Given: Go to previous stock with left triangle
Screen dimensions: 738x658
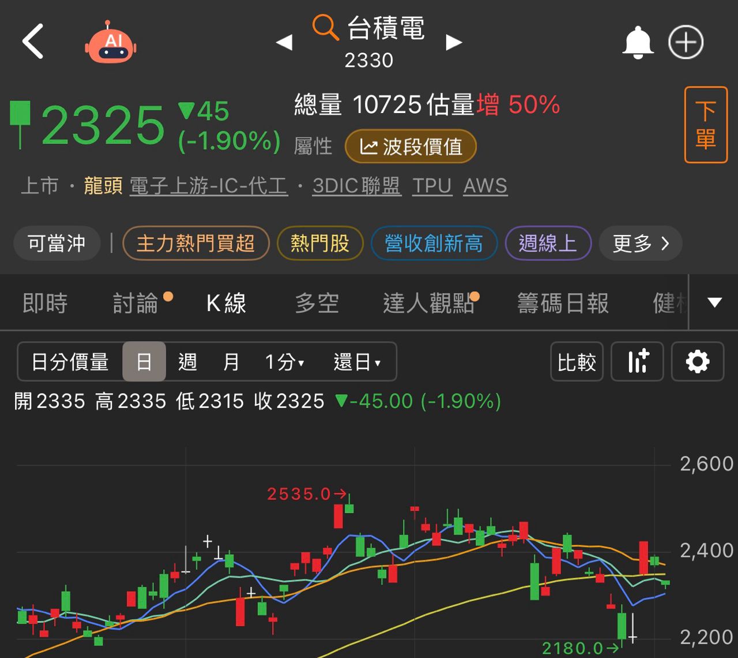Looking at the screenshot, I should pyautogui.click(x=284, y=42).
